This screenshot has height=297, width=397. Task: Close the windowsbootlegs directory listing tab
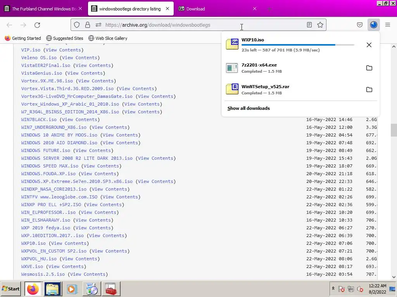click(x=167, y=9)
